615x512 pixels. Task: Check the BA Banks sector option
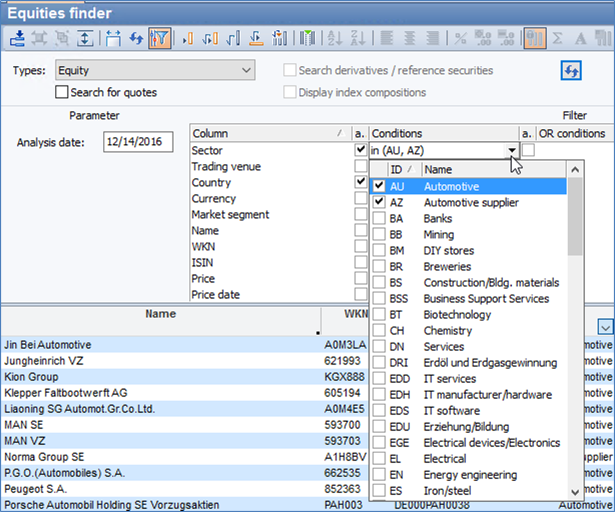coord(379,219)
